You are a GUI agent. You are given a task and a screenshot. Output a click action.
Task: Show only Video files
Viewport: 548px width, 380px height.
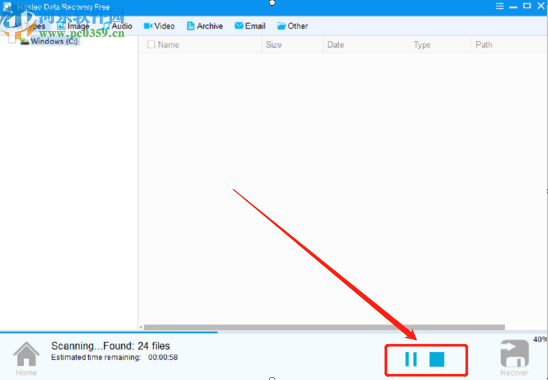click(159, 26)
